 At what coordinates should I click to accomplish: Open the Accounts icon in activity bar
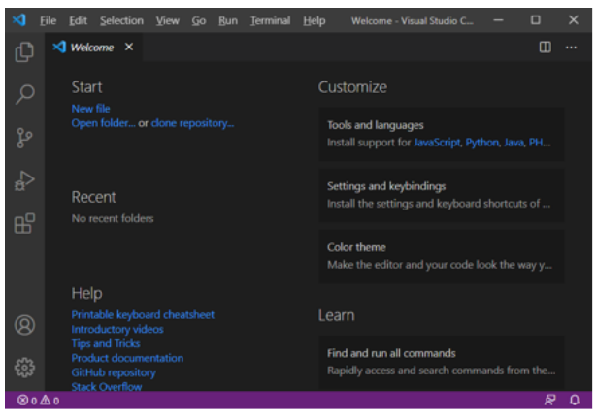(24, 325)
